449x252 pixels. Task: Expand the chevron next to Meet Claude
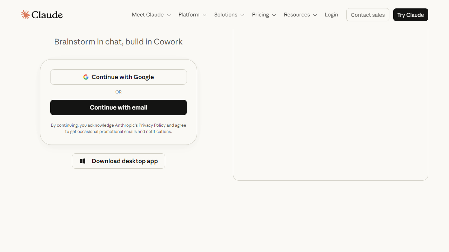pos(168,15)
